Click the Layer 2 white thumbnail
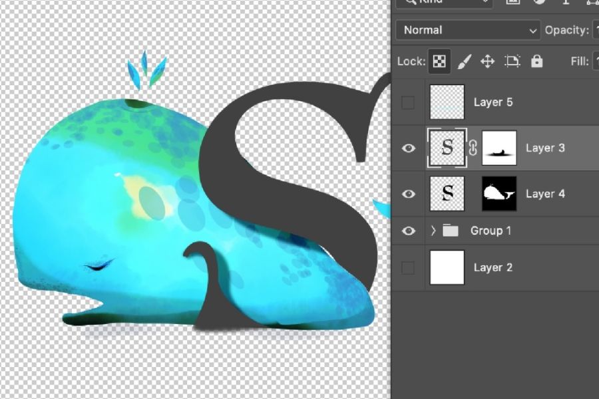Image resolution: width=599 pixels, height=399 pixels. pos(447,267)
